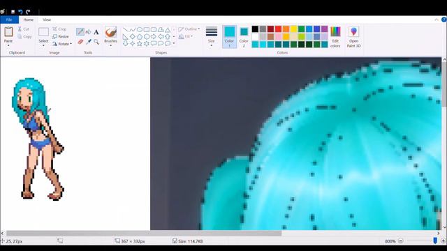Choose the Four-point star shape
Viewport: 447px width, 251px height.
[x=132, y=43]
